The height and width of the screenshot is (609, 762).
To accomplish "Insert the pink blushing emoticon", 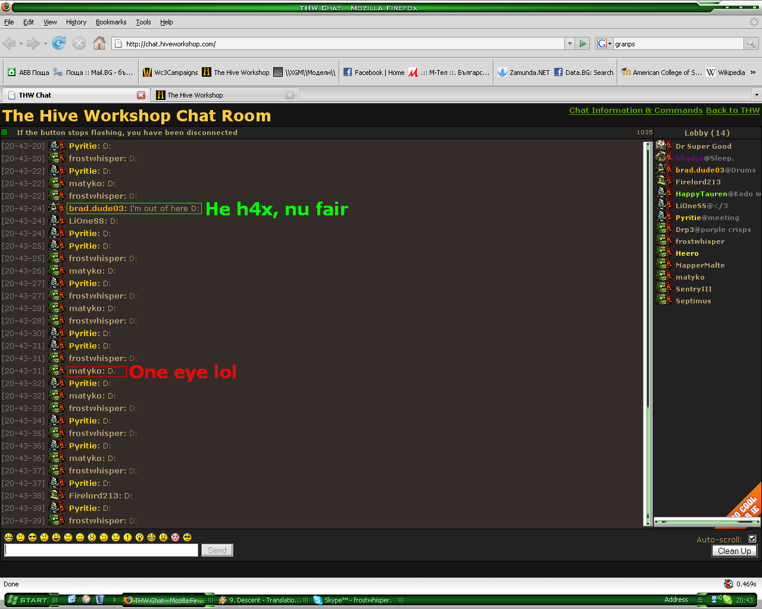I will coord(175,537).
